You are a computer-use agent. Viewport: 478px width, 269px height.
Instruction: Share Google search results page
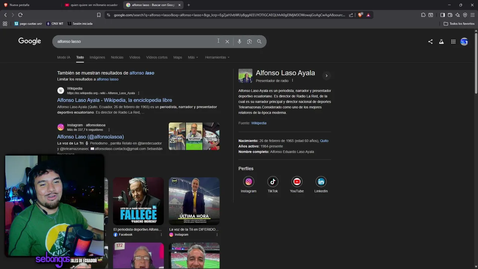[430, 42]
